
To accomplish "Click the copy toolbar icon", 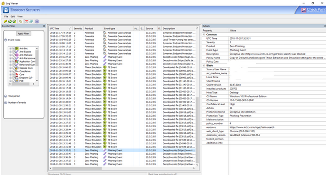I will (x=20, y=21).
